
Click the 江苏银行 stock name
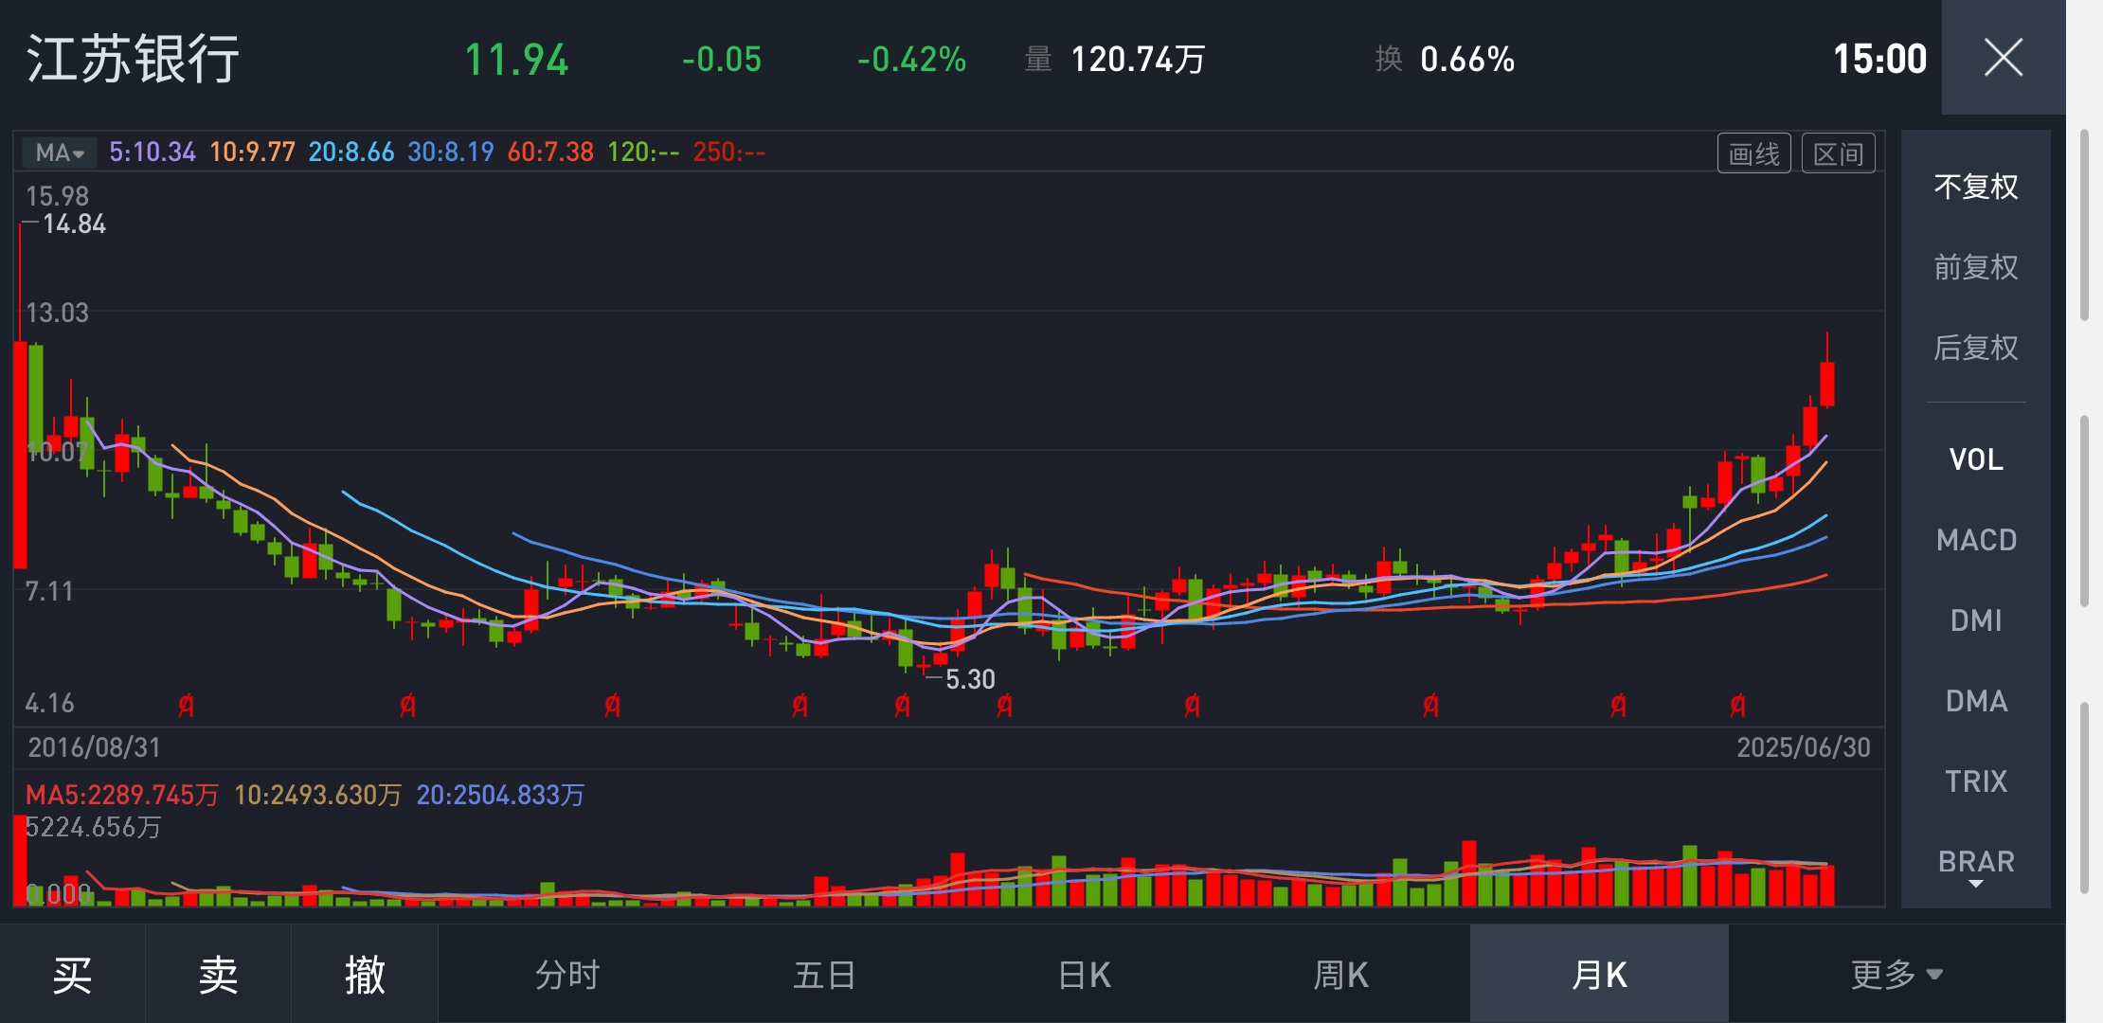[133, 59]
